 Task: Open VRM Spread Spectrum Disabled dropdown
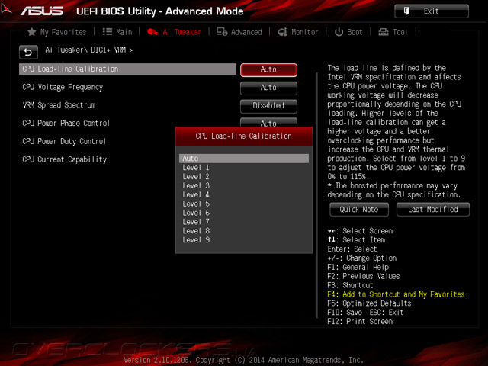(268, 106)
